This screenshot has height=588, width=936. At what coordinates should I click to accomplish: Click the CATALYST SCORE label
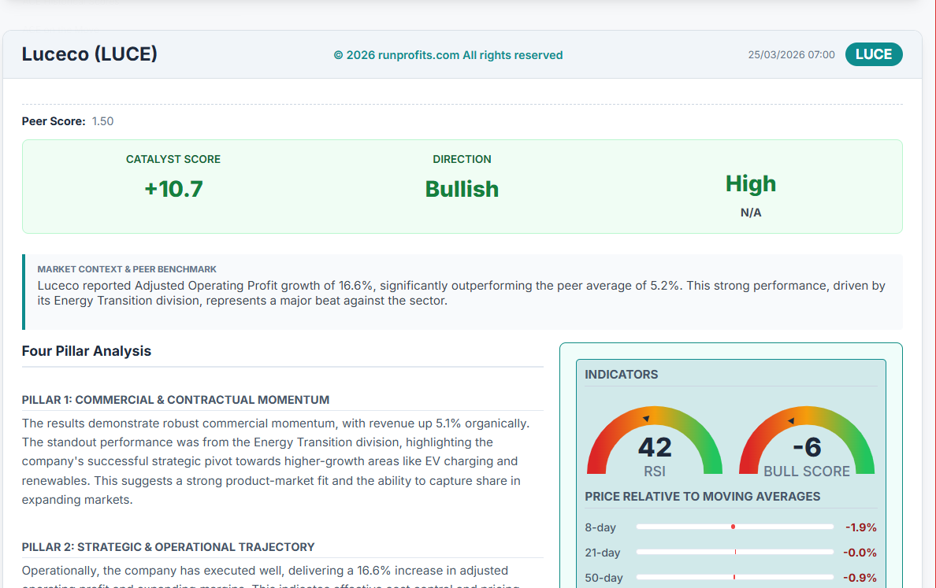pos(173,159)
